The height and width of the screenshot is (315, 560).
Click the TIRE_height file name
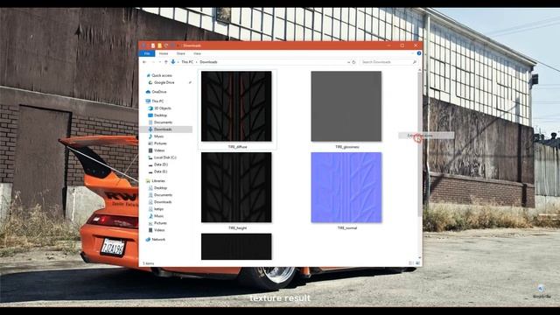click(237, 227)
